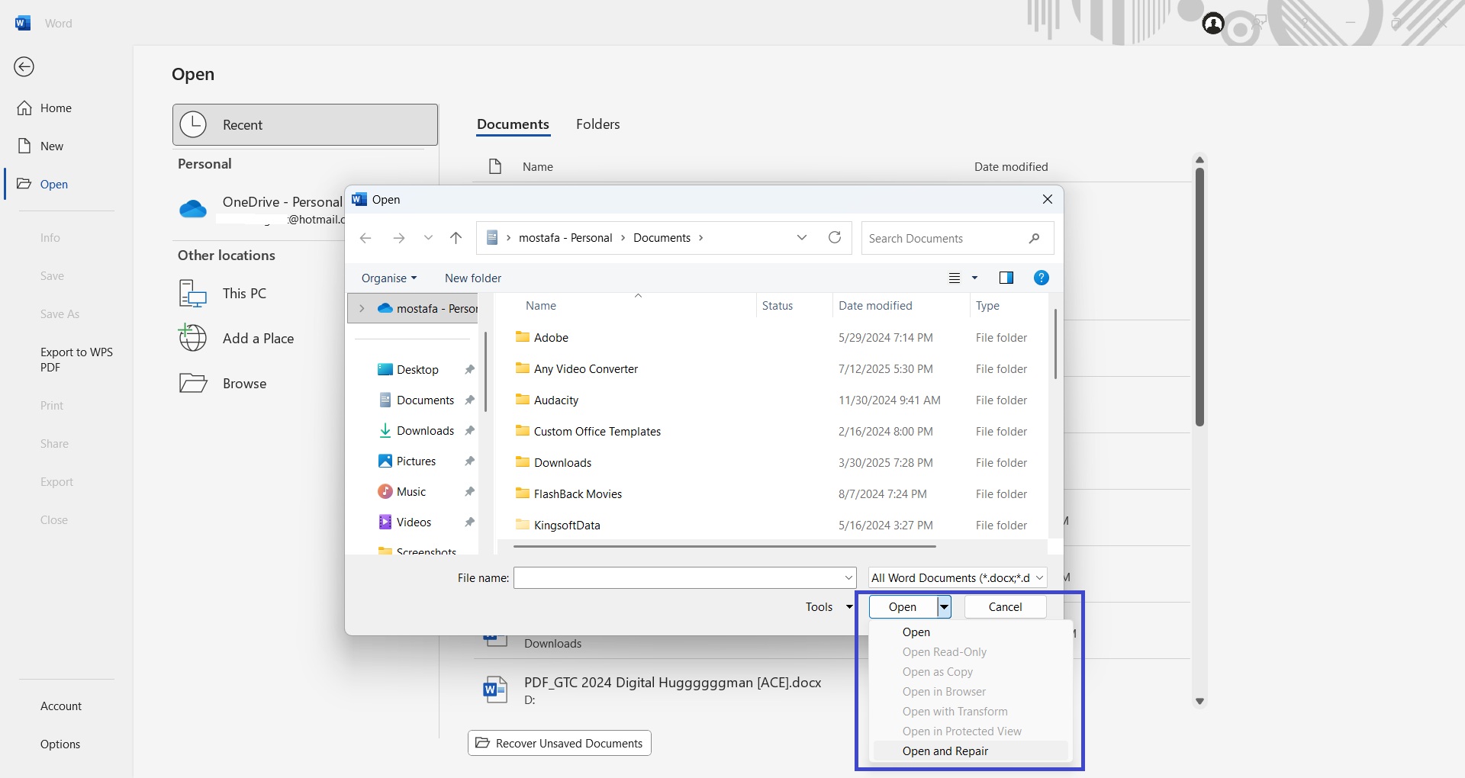Open the account profile icon
The height and width of the screenshot is (778, 1465).
coord(1212,24)
